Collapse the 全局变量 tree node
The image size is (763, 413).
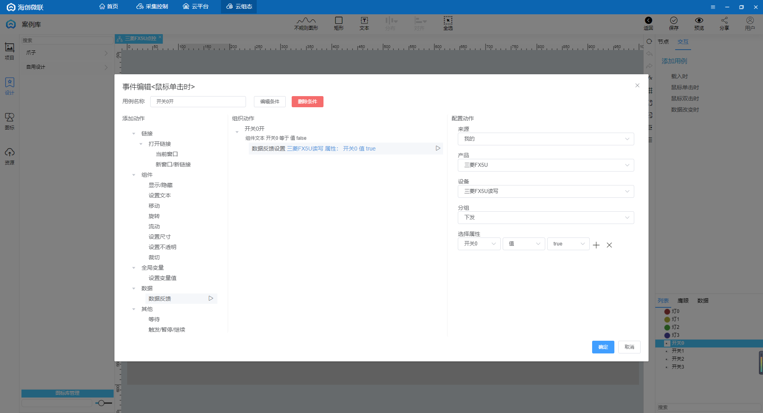click(134, 268)
